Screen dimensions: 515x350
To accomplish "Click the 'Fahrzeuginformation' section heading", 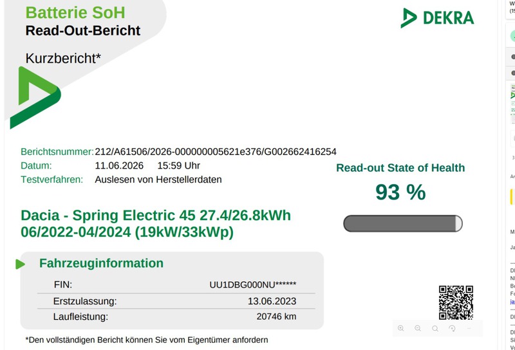I will (x=101, y=263).
